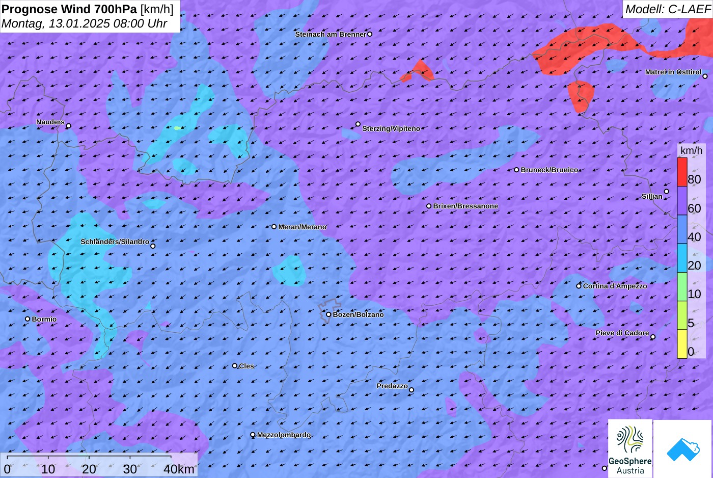
Task: Click the '20' mark on the distance scale
Action: 89,469
